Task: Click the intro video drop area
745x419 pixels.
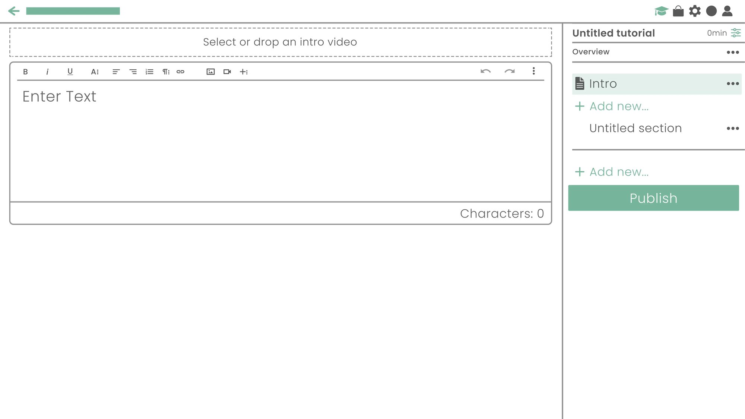Action: [280, 41]
